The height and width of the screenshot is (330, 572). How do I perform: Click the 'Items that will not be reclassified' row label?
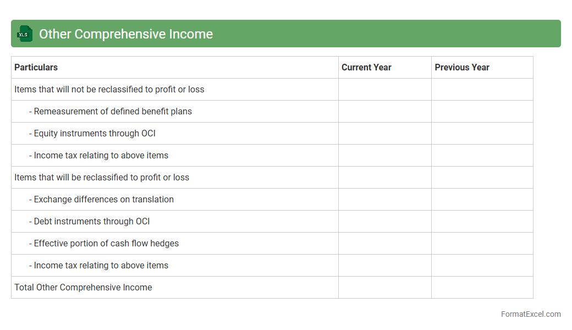(109, 89)
